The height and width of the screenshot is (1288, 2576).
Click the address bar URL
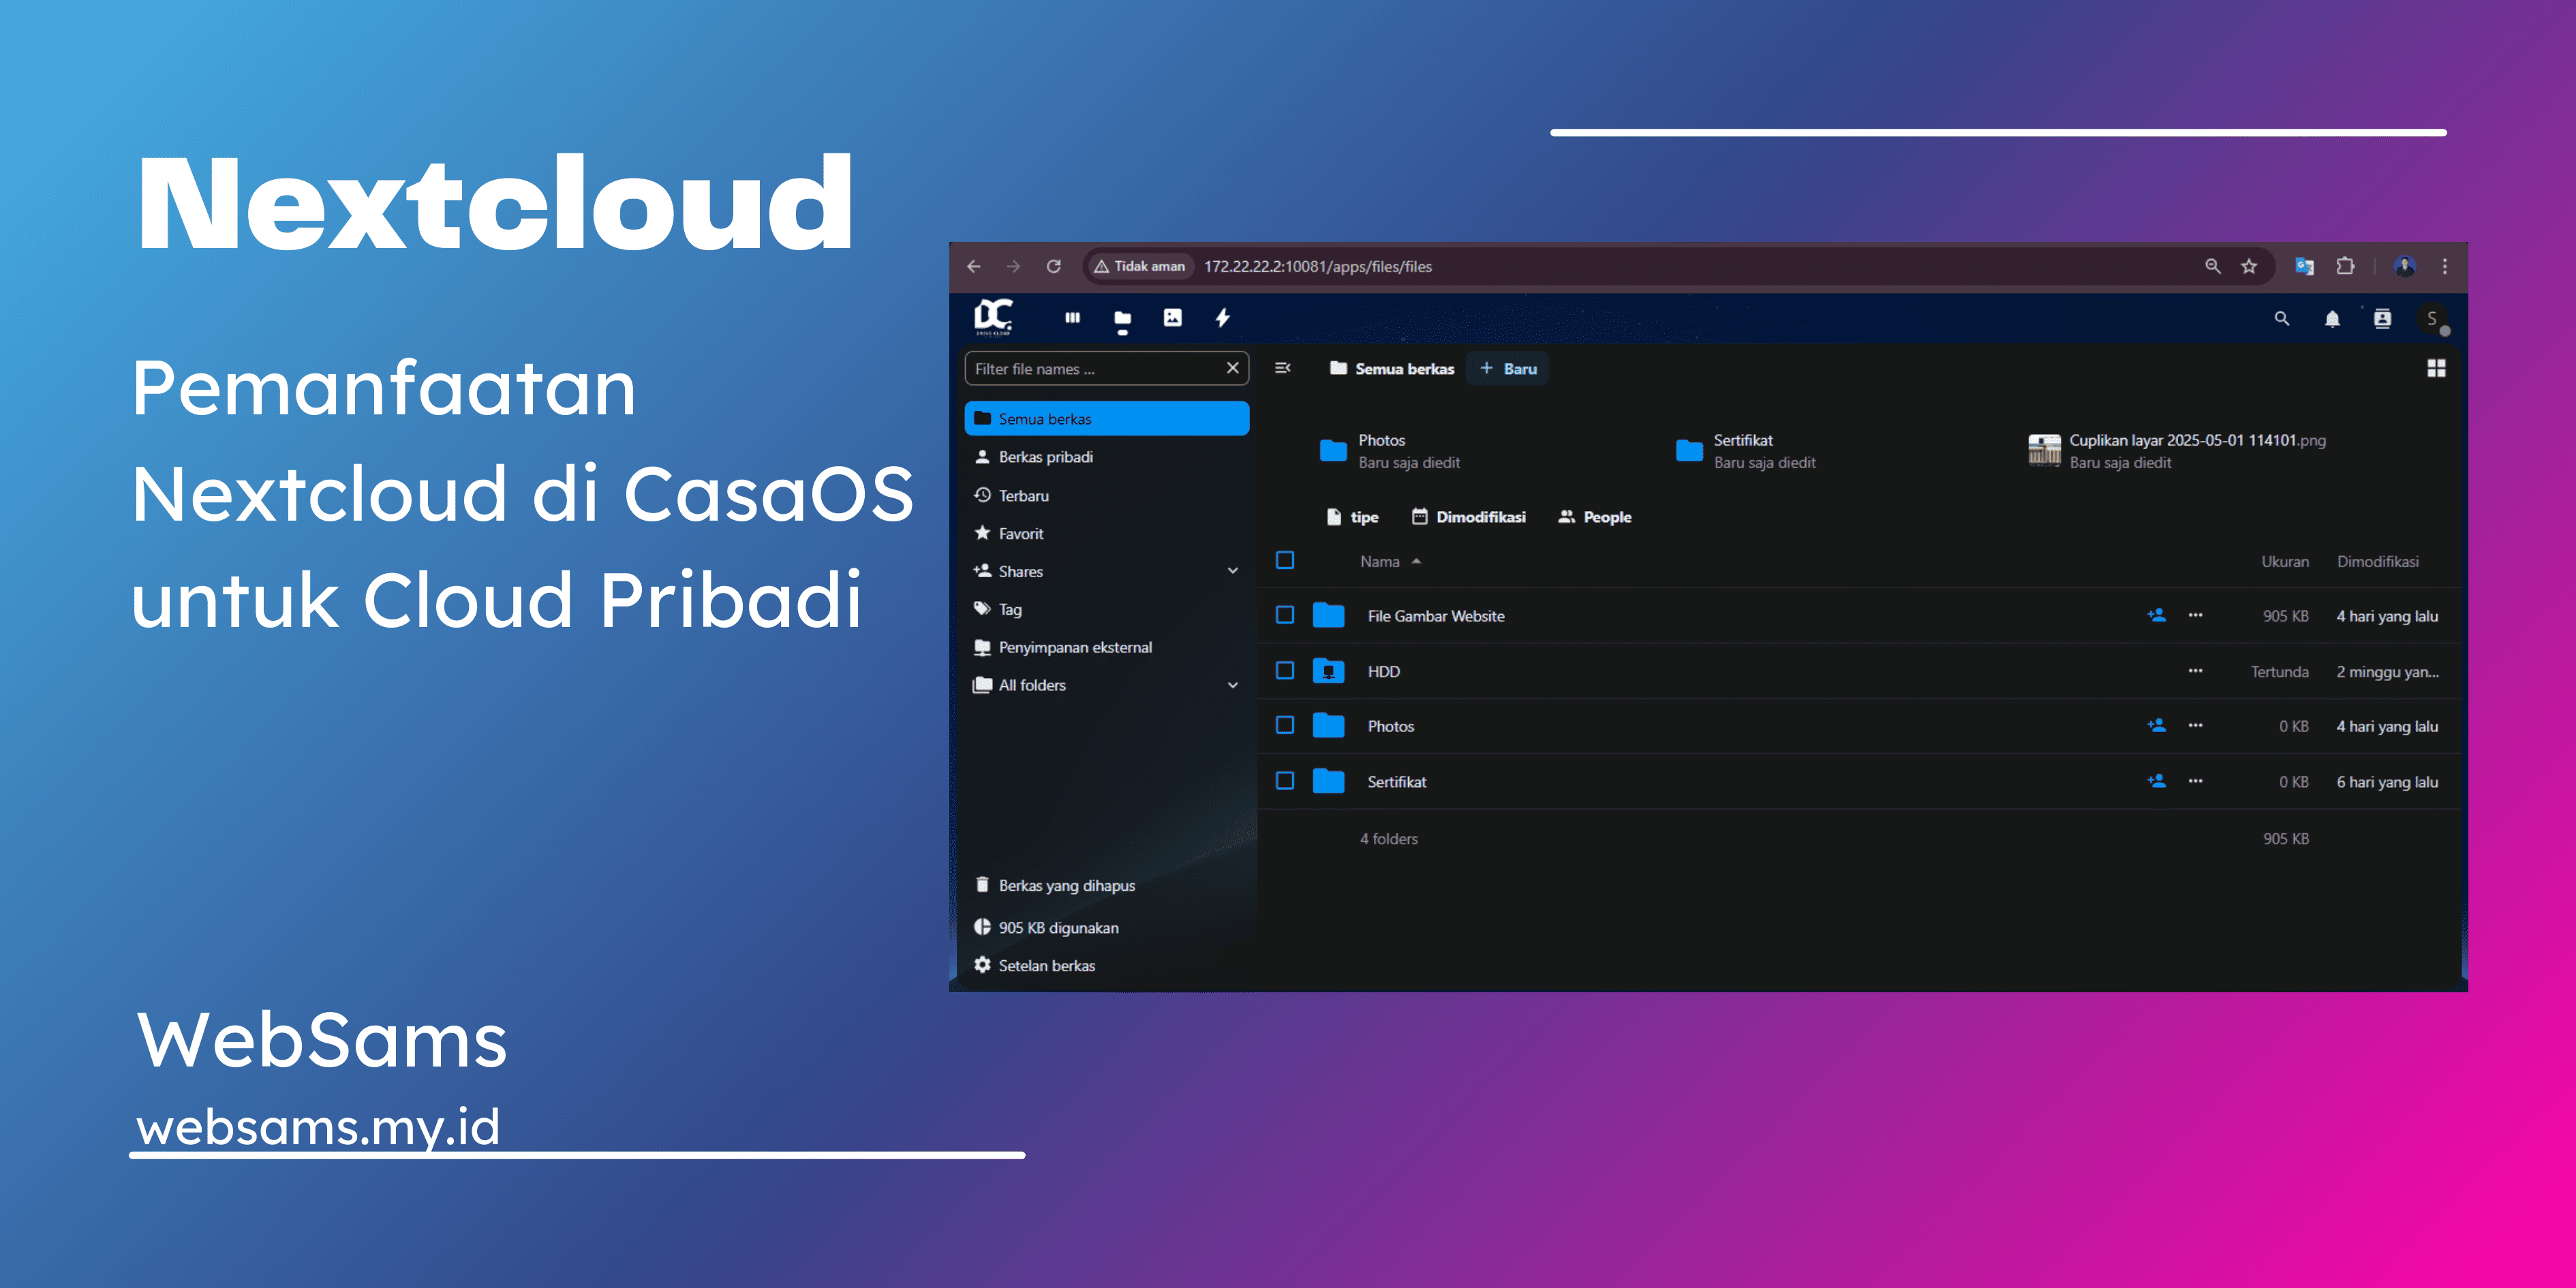pyautogui.click(x=1317, y=266)
